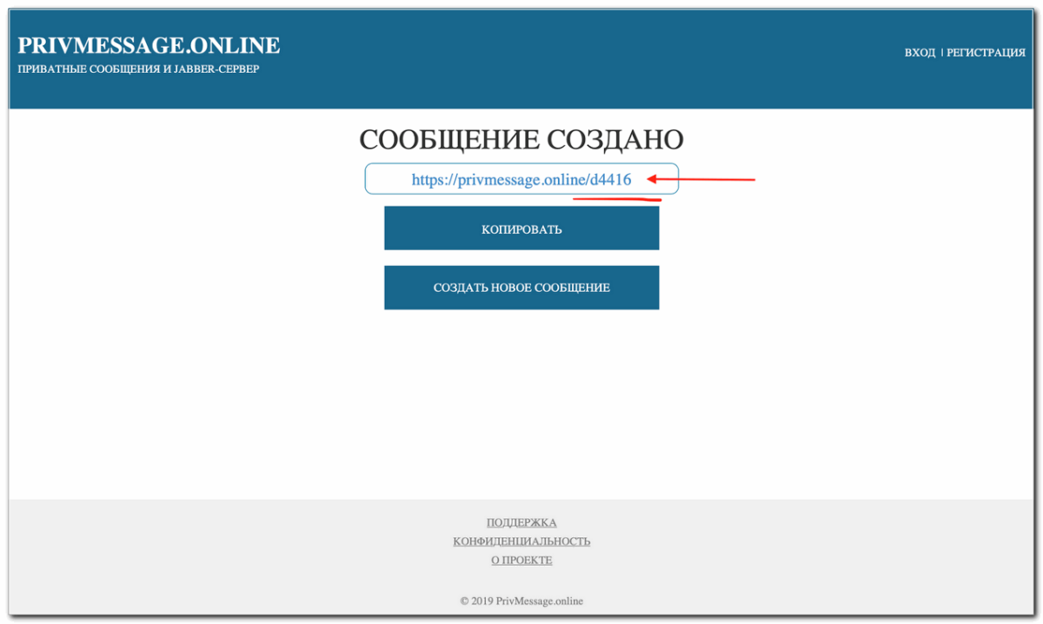The width and height of the screenshot is (1043, 624).
Task: Click the copyright notice © 2019 PrivMessage.online
Action: pyautogui.click(x=521, y=601)
